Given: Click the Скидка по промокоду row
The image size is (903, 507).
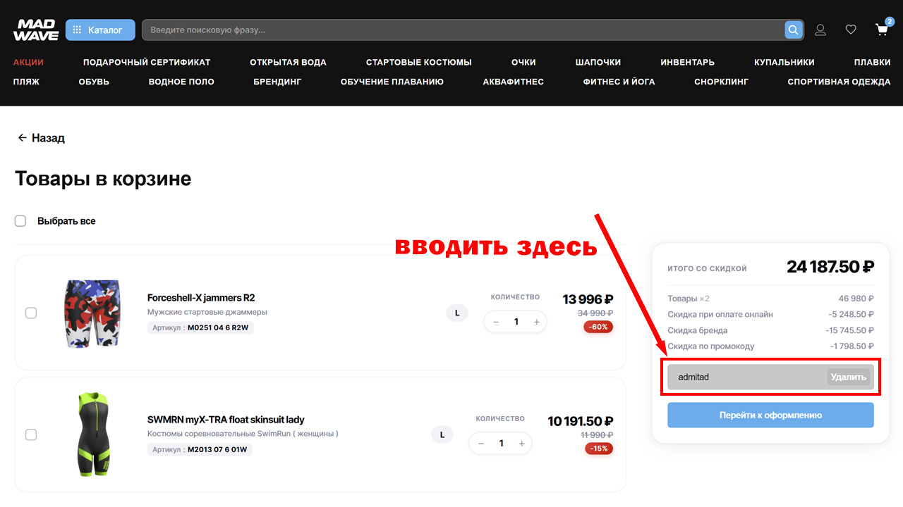Looking at the screenshot, I should point(770,346).
